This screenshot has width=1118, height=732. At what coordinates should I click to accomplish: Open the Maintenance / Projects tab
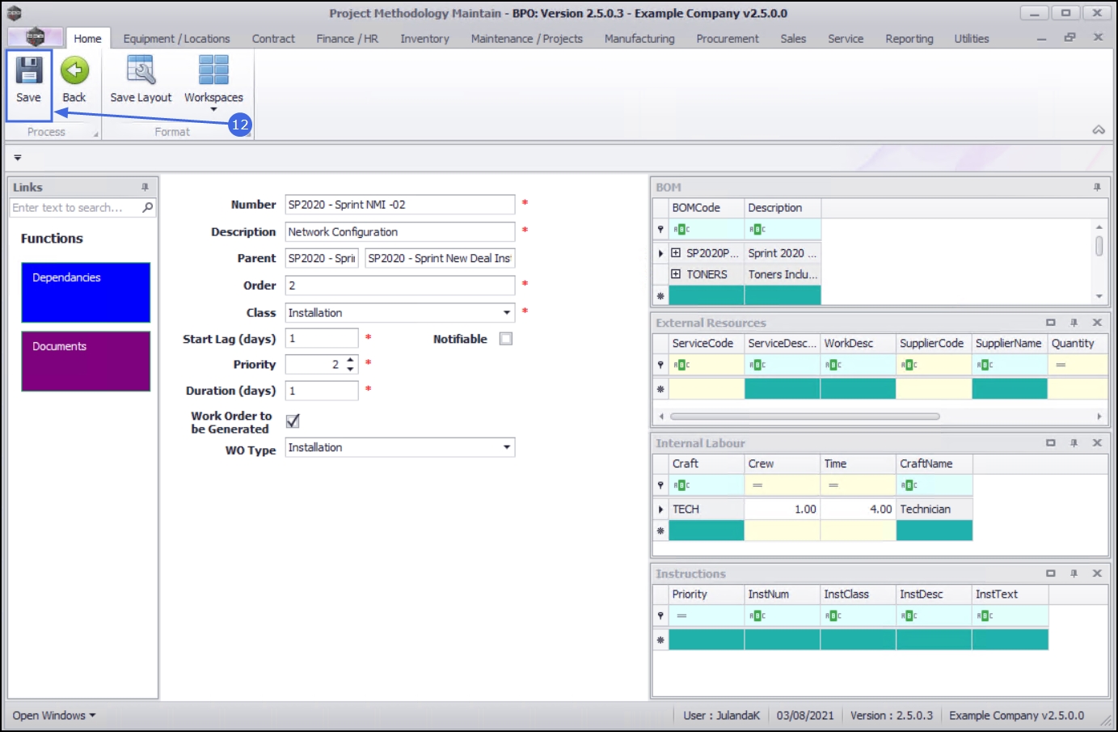pos(526,39)
